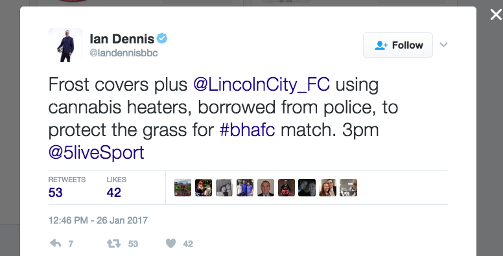Follow Ian Dennis
The image size is (503, 256).
tap(398, 45)
